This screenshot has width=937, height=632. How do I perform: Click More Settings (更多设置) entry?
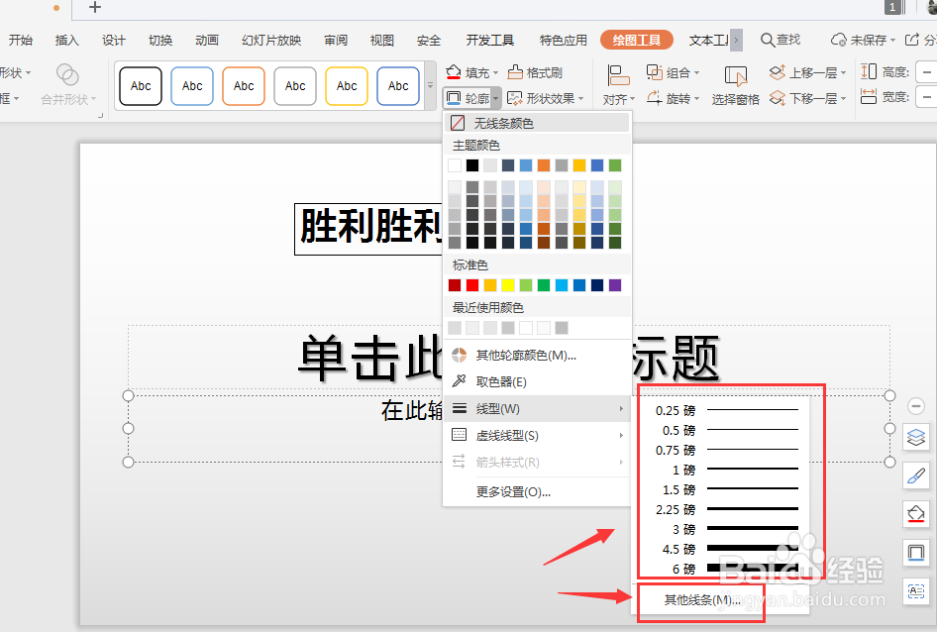pos(537,491)
